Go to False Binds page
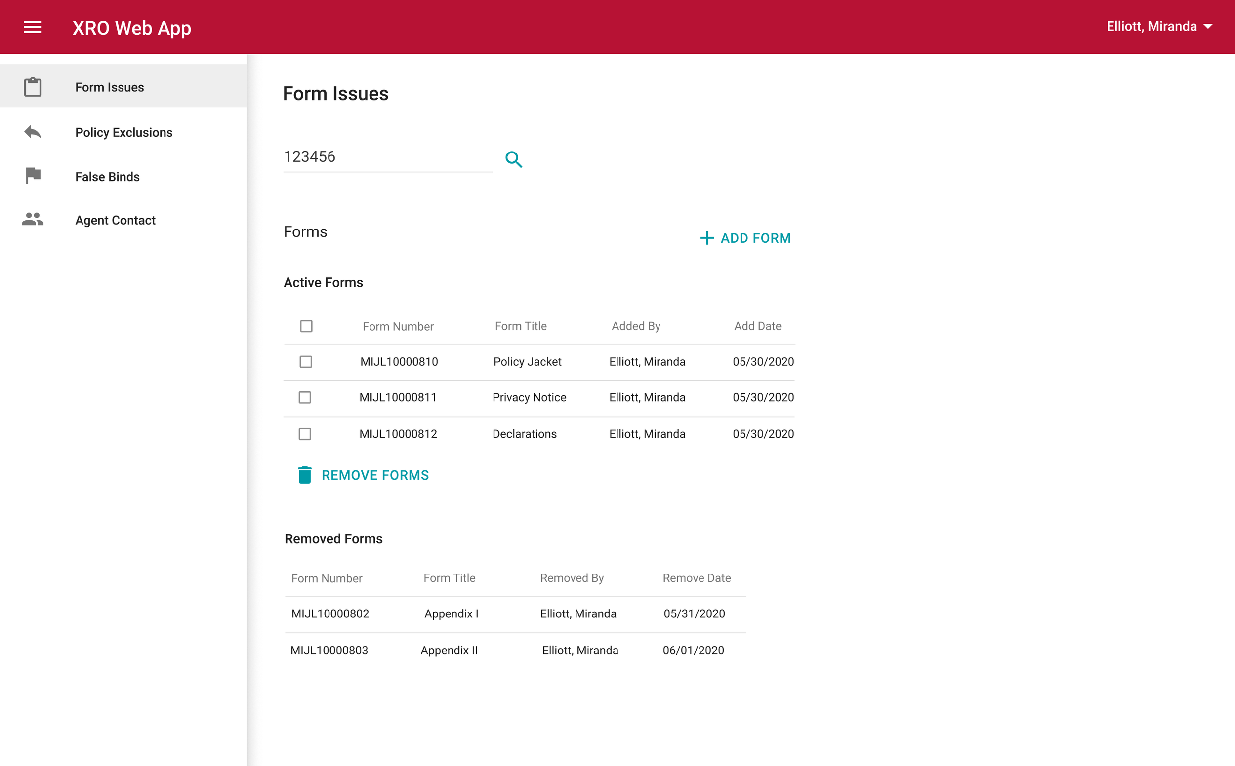1235x766 pixels. (107, 177)
